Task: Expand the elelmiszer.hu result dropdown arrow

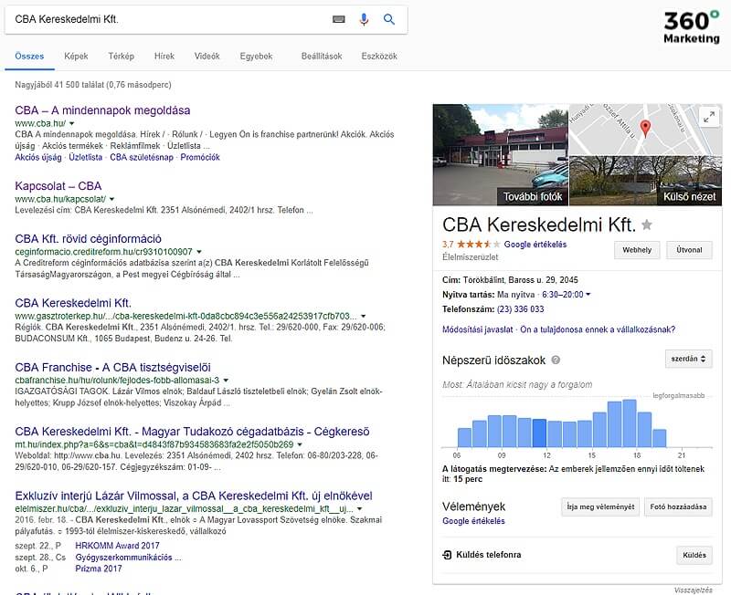Action: point(359,509)
